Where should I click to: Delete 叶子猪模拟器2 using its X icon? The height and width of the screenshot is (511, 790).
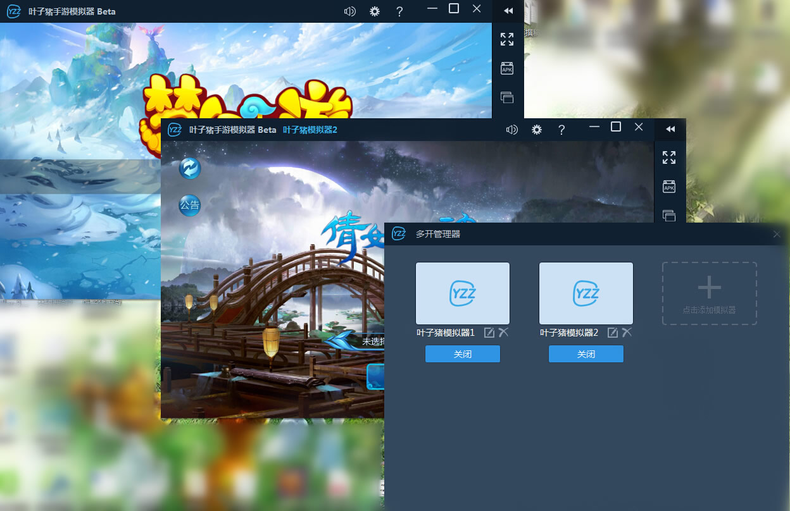tap(627, 333)
